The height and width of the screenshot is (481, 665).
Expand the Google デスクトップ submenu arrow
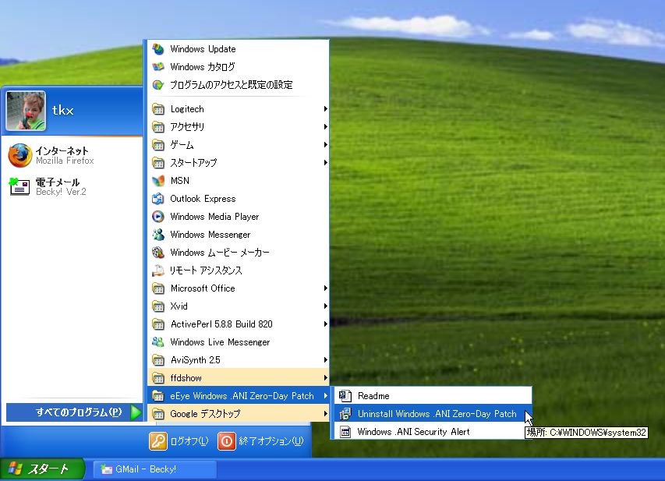325,413
